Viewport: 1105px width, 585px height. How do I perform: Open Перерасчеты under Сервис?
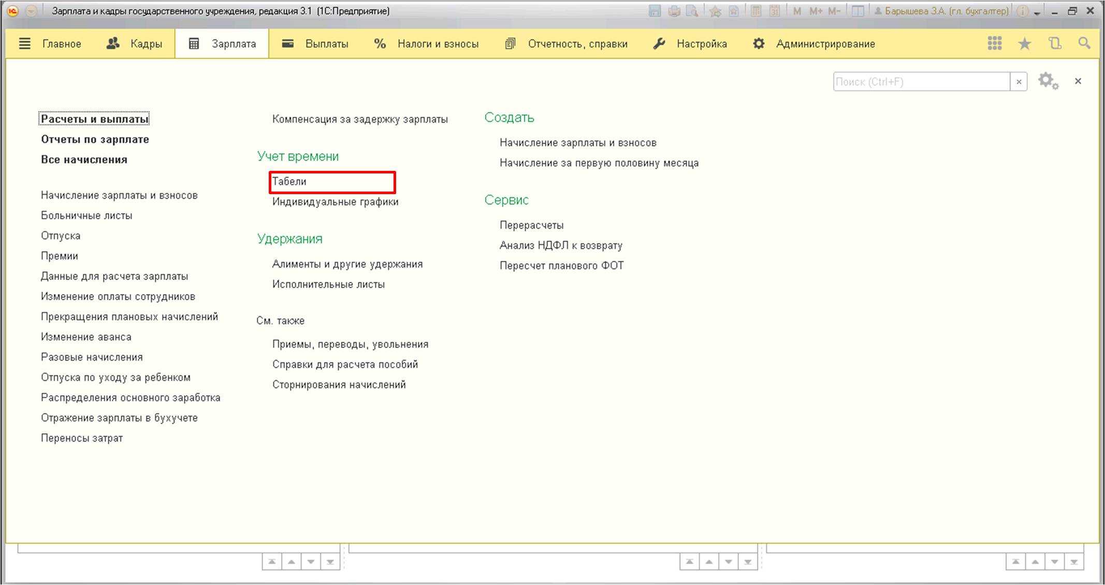click(532, 225)
